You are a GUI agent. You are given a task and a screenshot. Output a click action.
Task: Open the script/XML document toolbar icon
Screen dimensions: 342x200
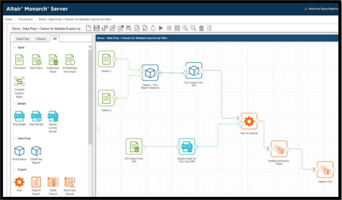pyautogui.click(x=137, y=28)
